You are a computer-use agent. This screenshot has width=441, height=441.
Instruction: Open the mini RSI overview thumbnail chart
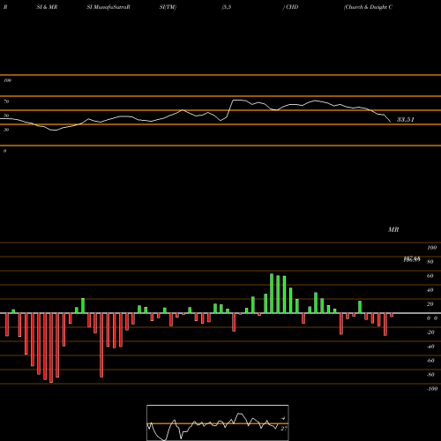[218, 422]
